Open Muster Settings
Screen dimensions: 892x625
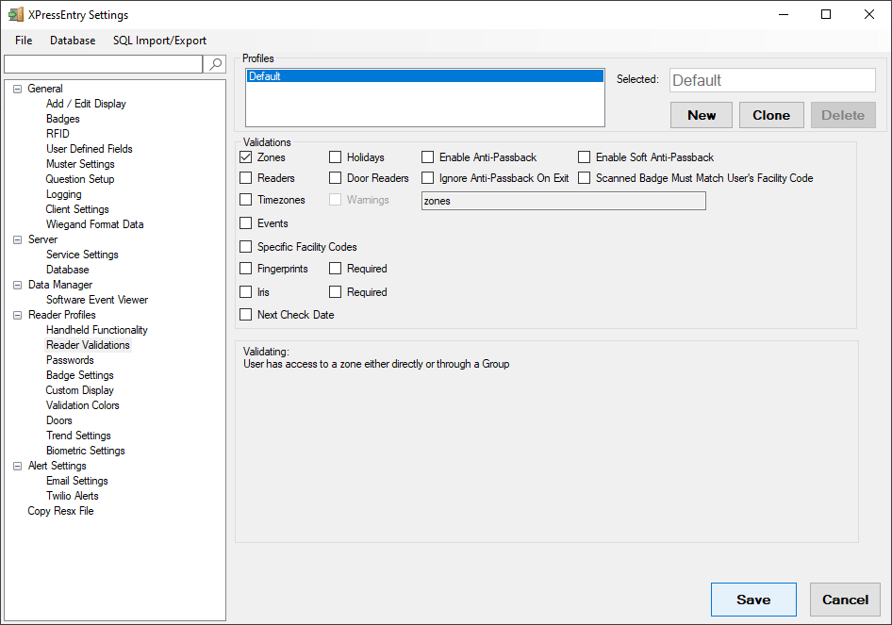pos(80,164)
